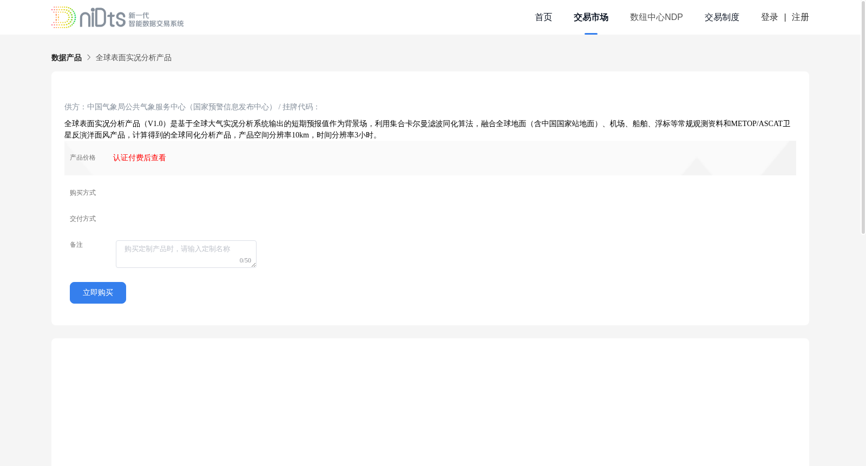Open 数纽中心NDP in the menu

(657, 17)
